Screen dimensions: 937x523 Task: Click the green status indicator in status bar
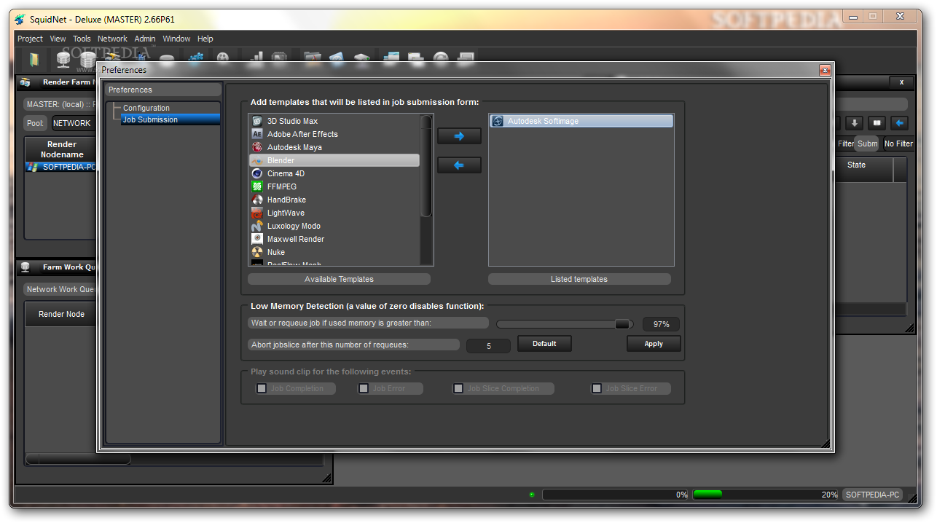coord(532,495)
